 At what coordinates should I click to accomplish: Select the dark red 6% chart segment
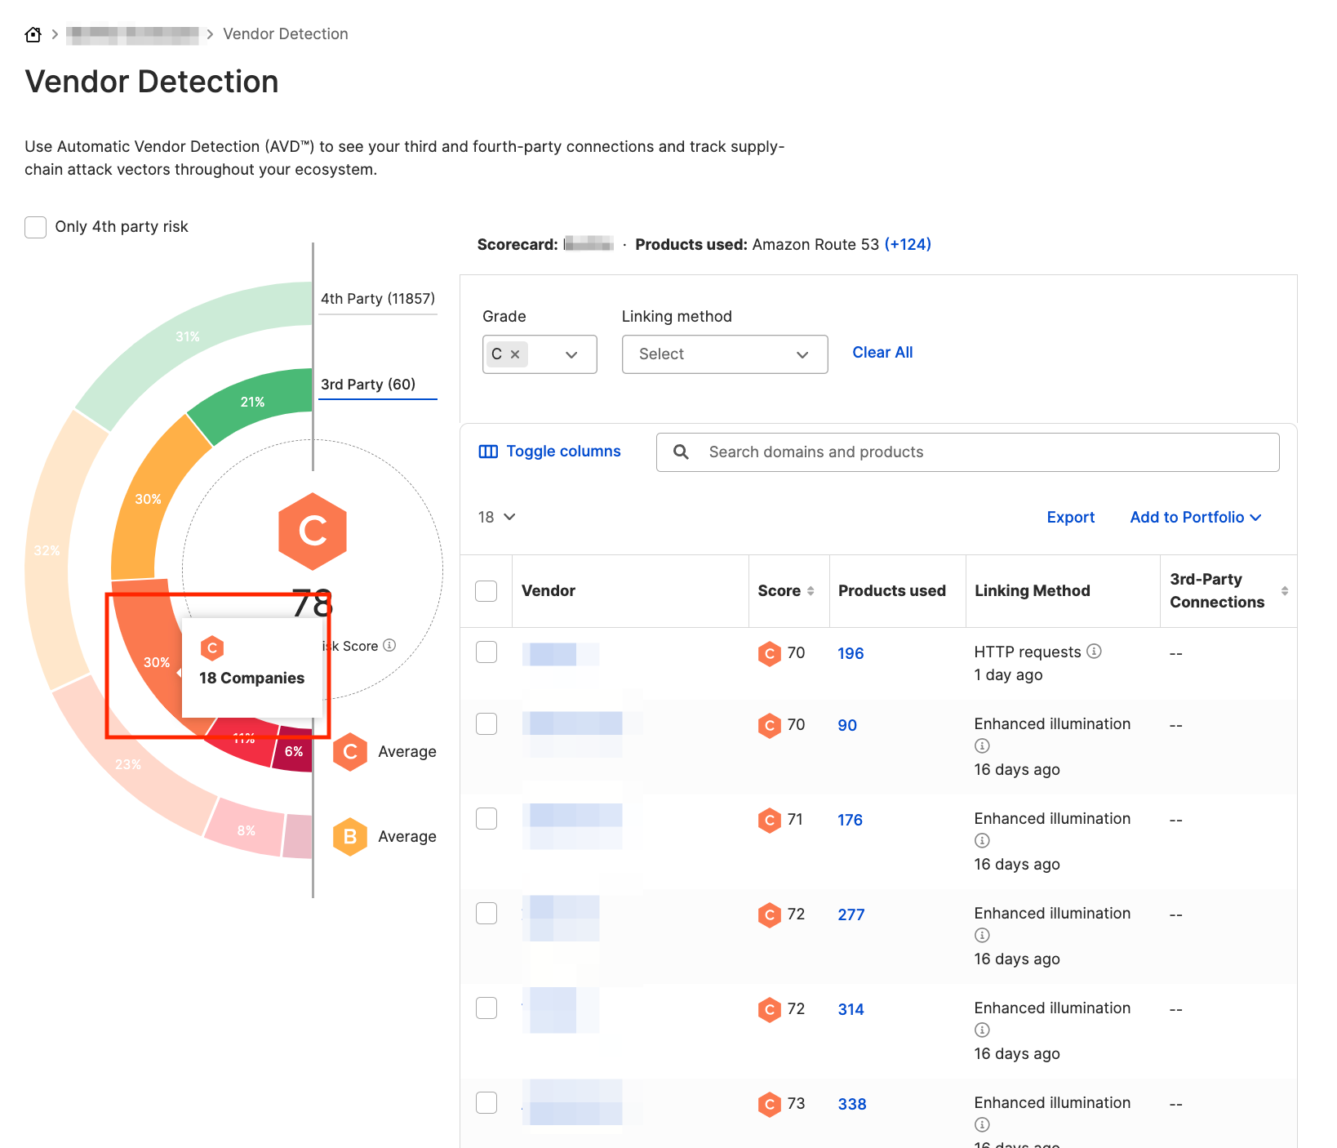coord(294,750)
